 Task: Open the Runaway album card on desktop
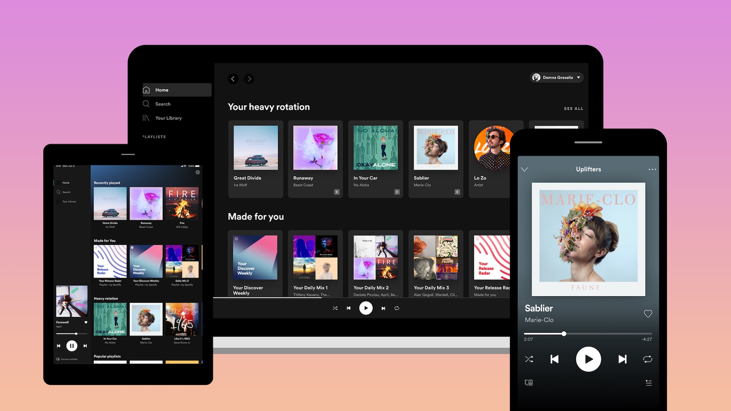(315, 159)
